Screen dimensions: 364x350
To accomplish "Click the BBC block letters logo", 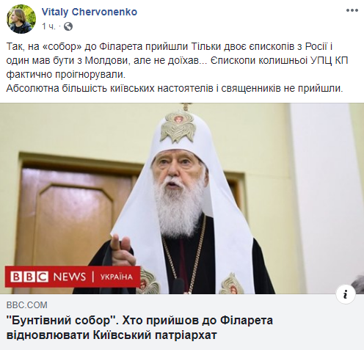I will (29, 277).
